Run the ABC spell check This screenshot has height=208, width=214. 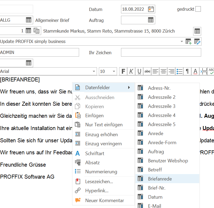[x=211, y=71]
